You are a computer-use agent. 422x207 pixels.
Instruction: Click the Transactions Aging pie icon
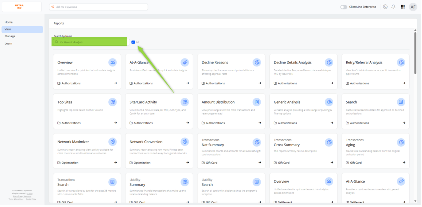(x=401, y=142)
